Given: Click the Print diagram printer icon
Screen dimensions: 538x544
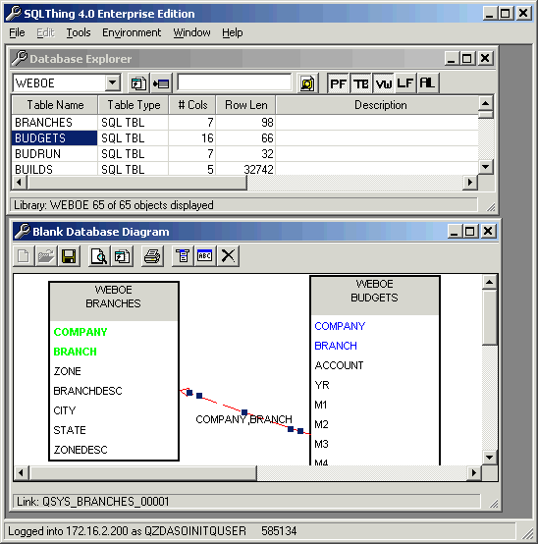Looking at the screenshot, I should click(x=151, y=256).
